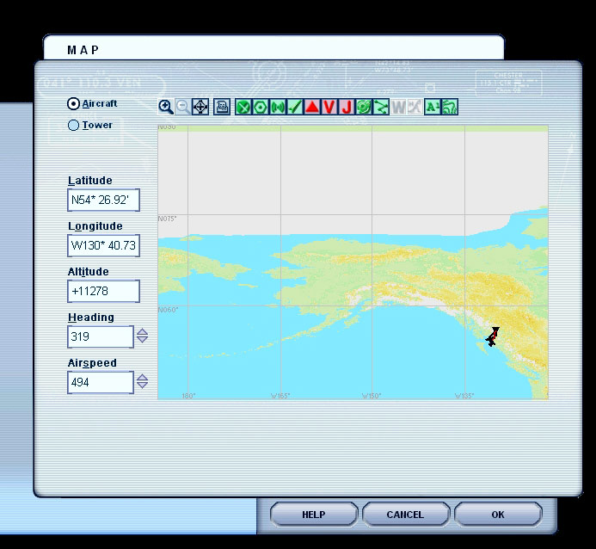Screen dimensions: 596x549
Task: Toggle the map labels A icon
Action: point(433,107)
